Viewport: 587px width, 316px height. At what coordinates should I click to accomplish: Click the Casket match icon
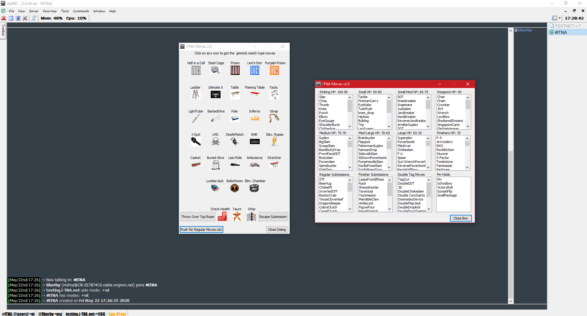coord(196,165)
